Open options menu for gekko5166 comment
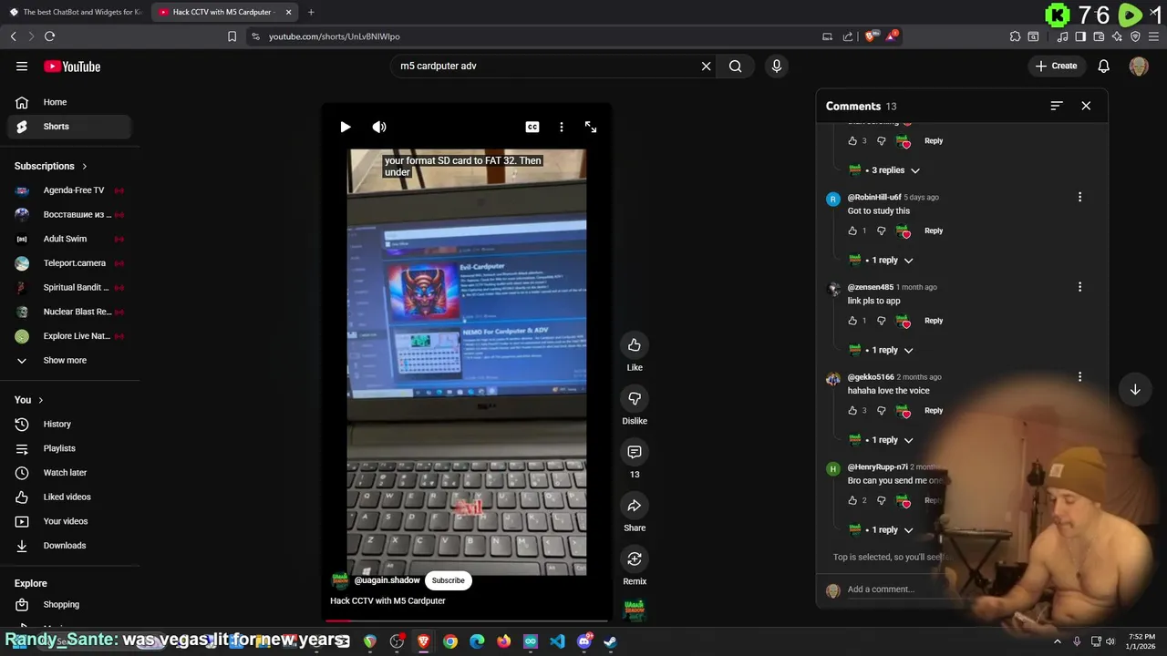Viewport: 1167px width, 656px height. pyautogui.click(x=1079, y=377)
